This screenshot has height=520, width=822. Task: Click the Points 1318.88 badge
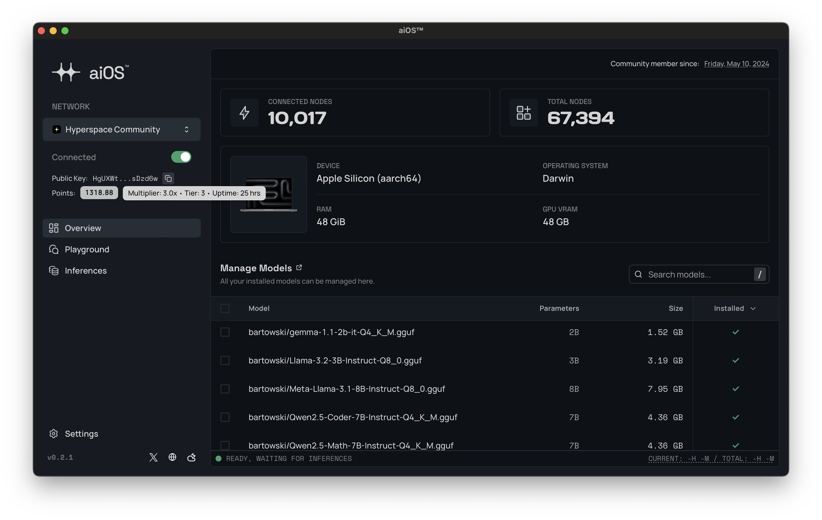[x=99, y=193]
